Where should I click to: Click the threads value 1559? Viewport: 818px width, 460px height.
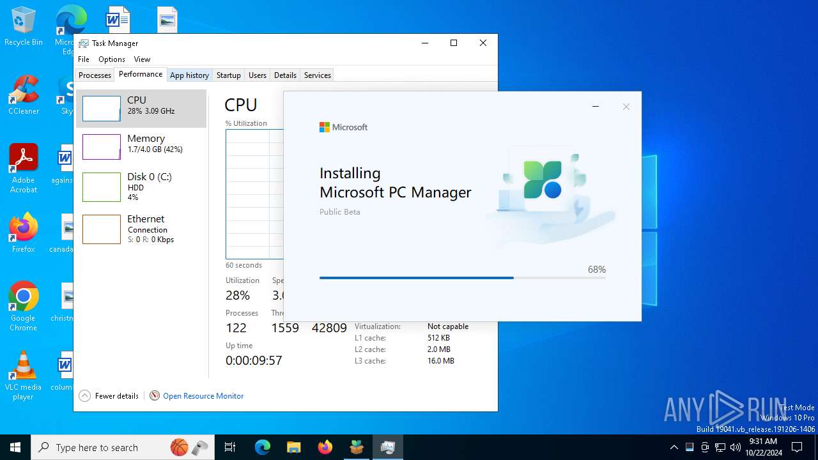pos(285,328)
